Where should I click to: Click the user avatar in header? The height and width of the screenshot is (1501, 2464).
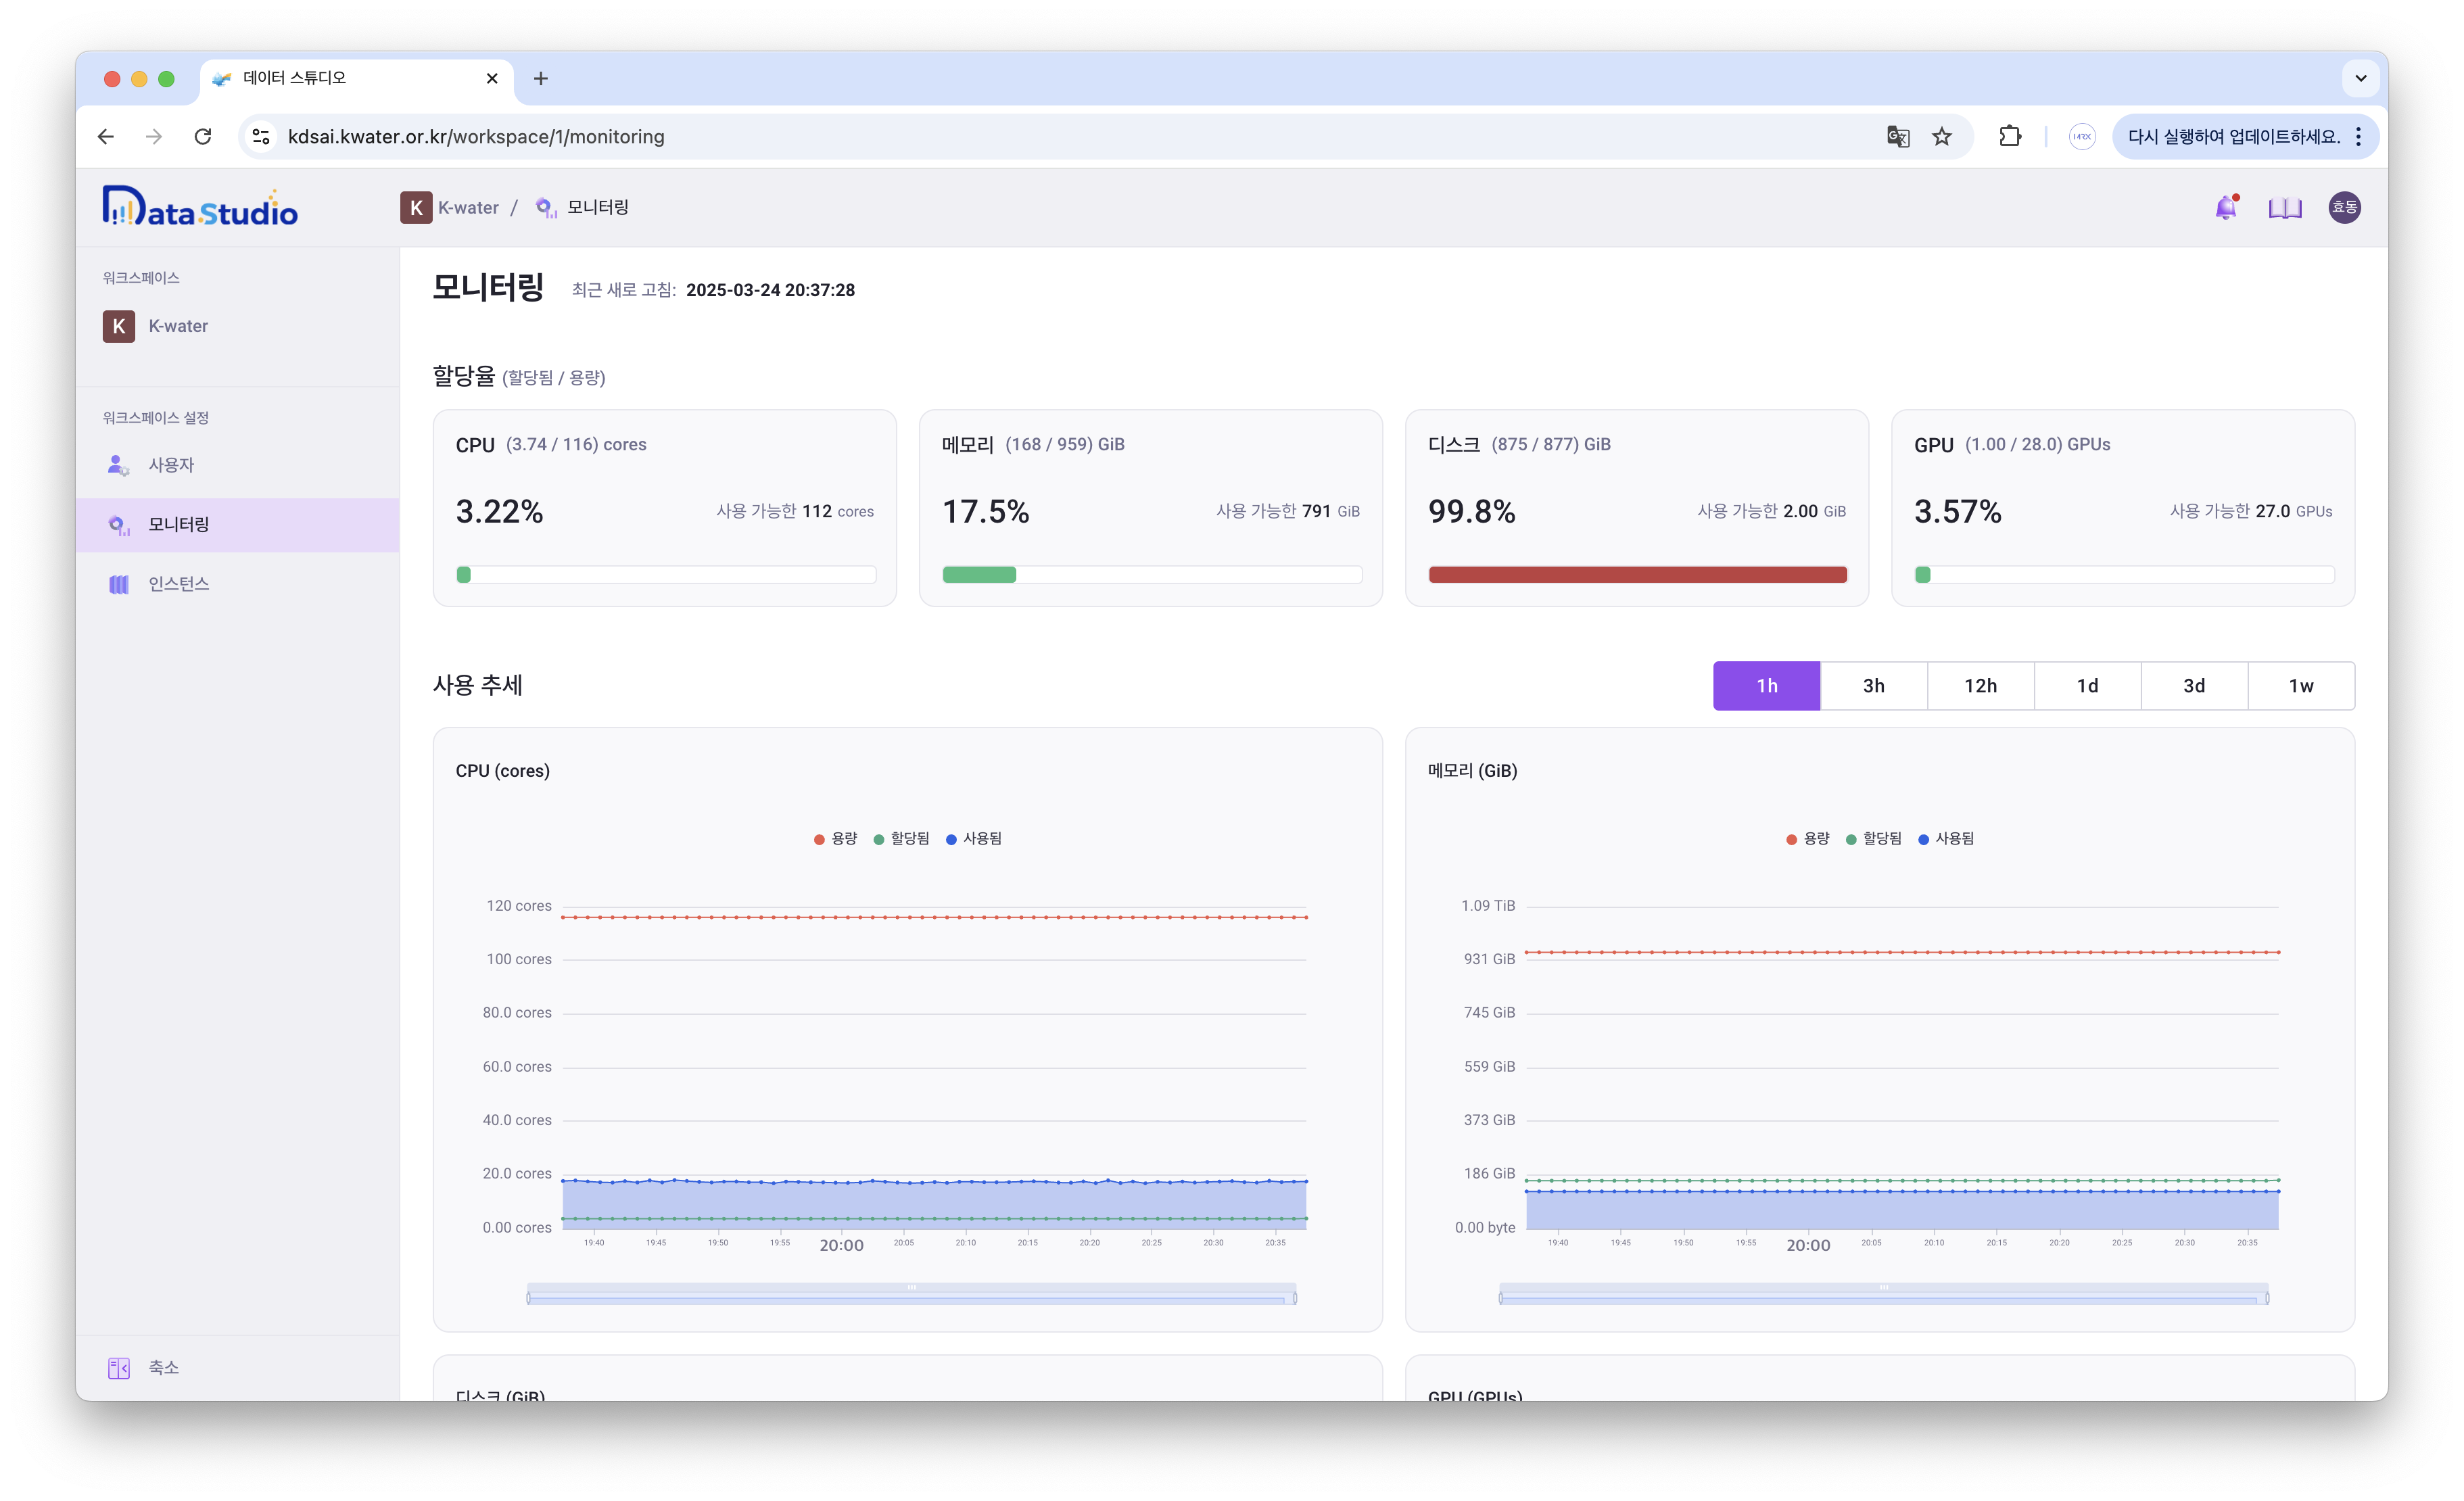tap(2344, 207)
